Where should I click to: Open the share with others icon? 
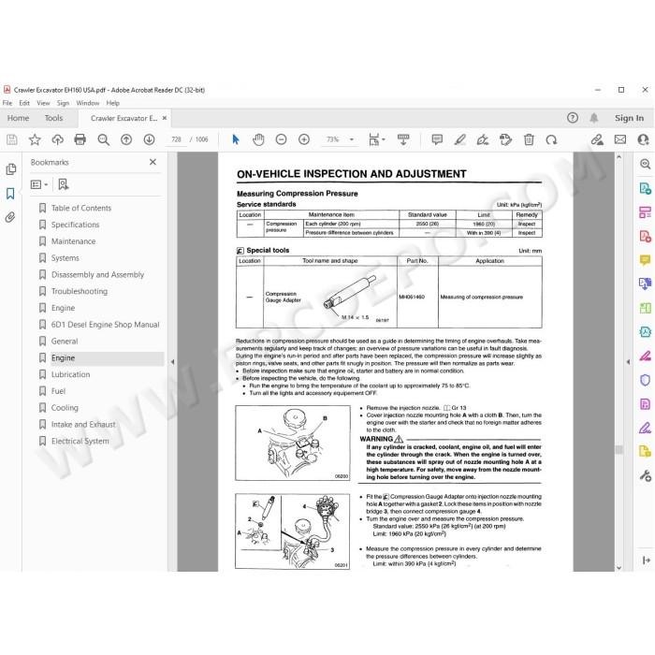pyautogui.click(x=644, y=139)
